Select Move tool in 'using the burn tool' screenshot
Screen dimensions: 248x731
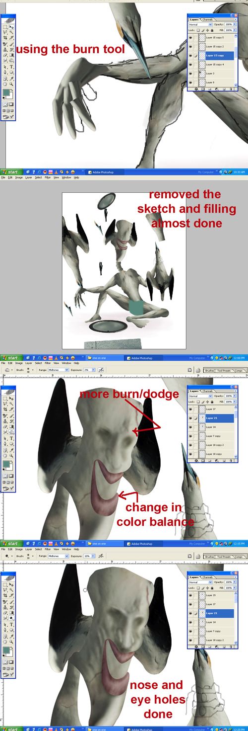coord(11,27)
